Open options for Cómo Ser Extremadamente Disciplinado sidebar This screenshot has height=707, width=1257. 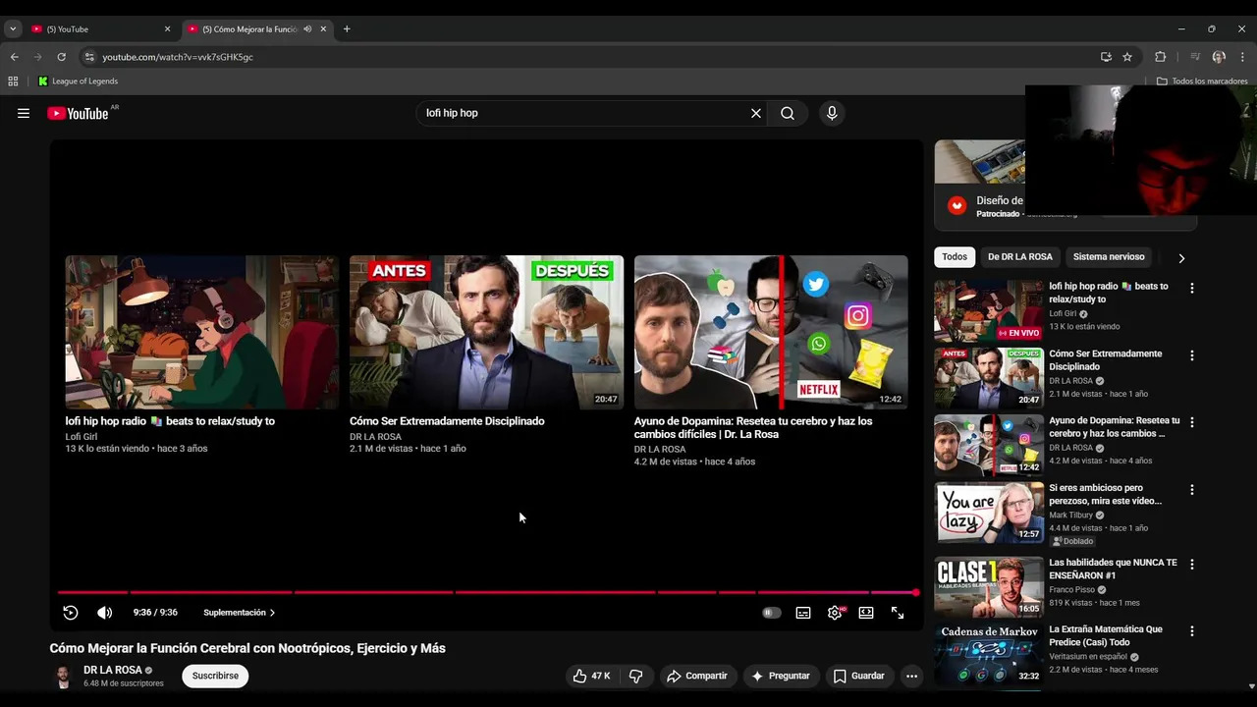(x=1192, y=355)
